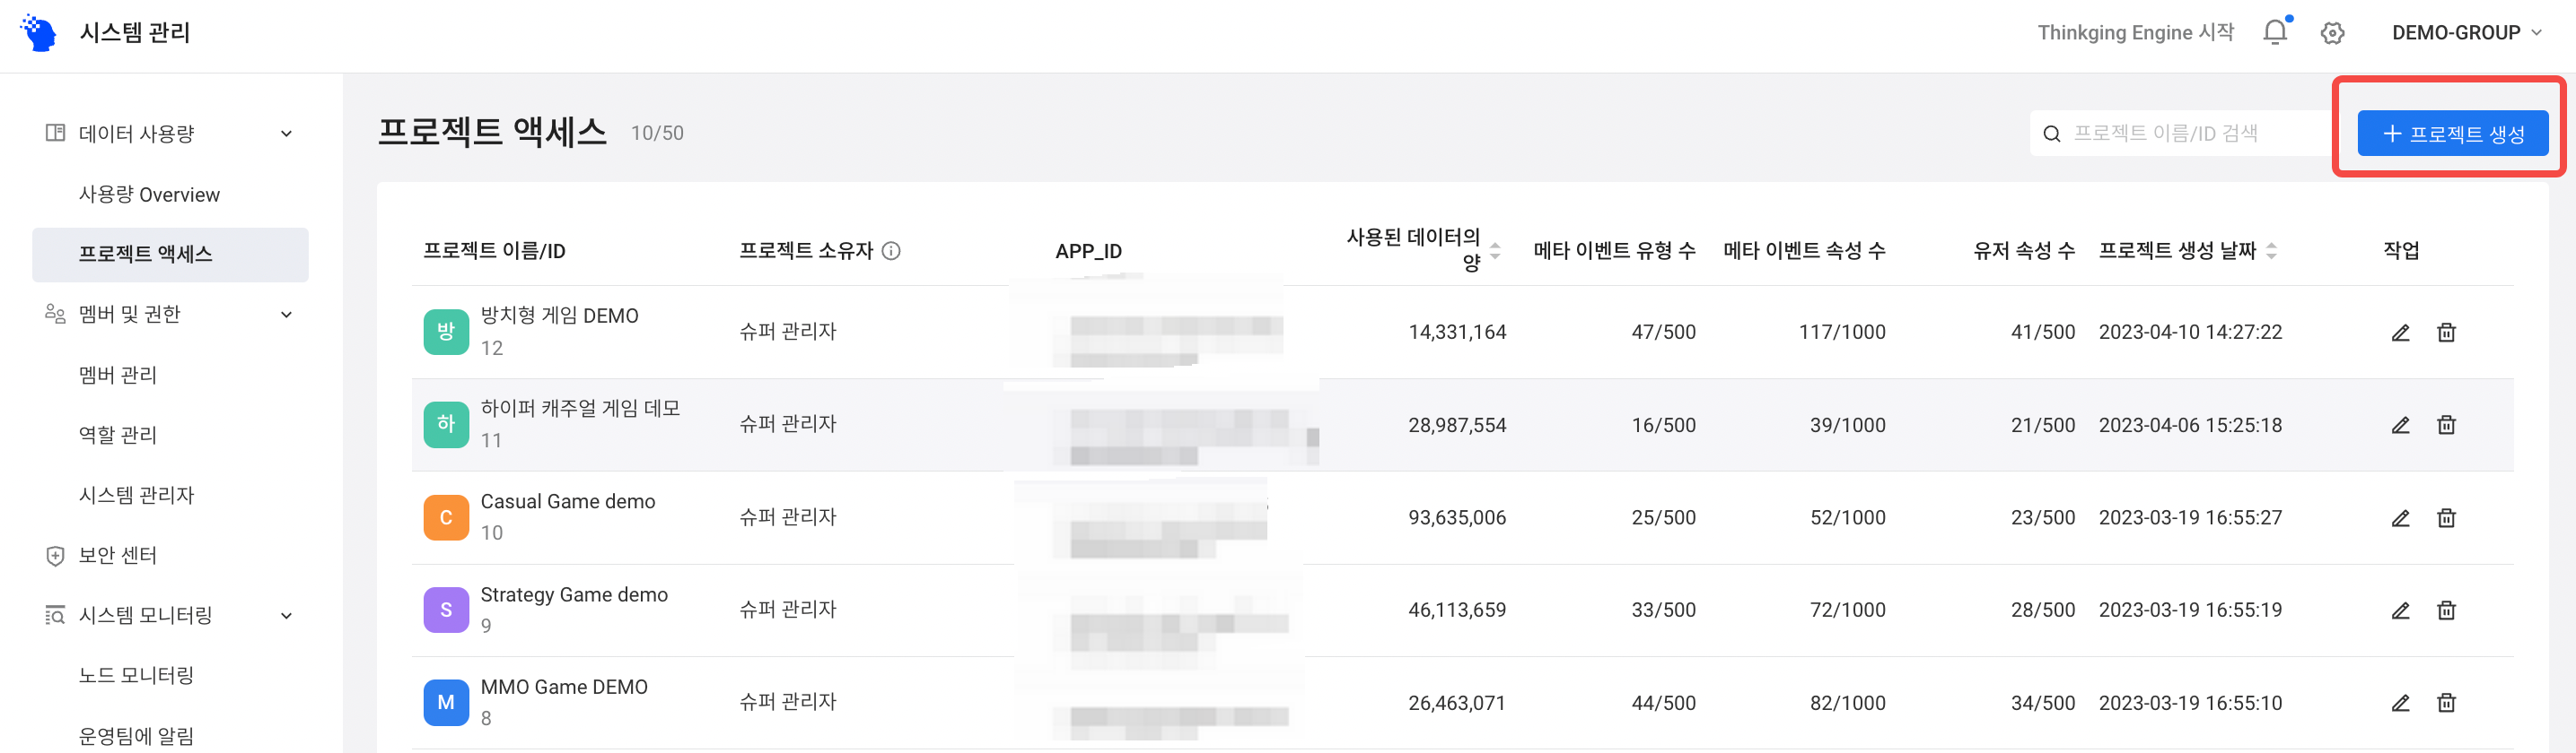The height and width of the screenshot is (753, 2576).
Task: Click the 프로젝트 생성 button
Action: 2452,133
